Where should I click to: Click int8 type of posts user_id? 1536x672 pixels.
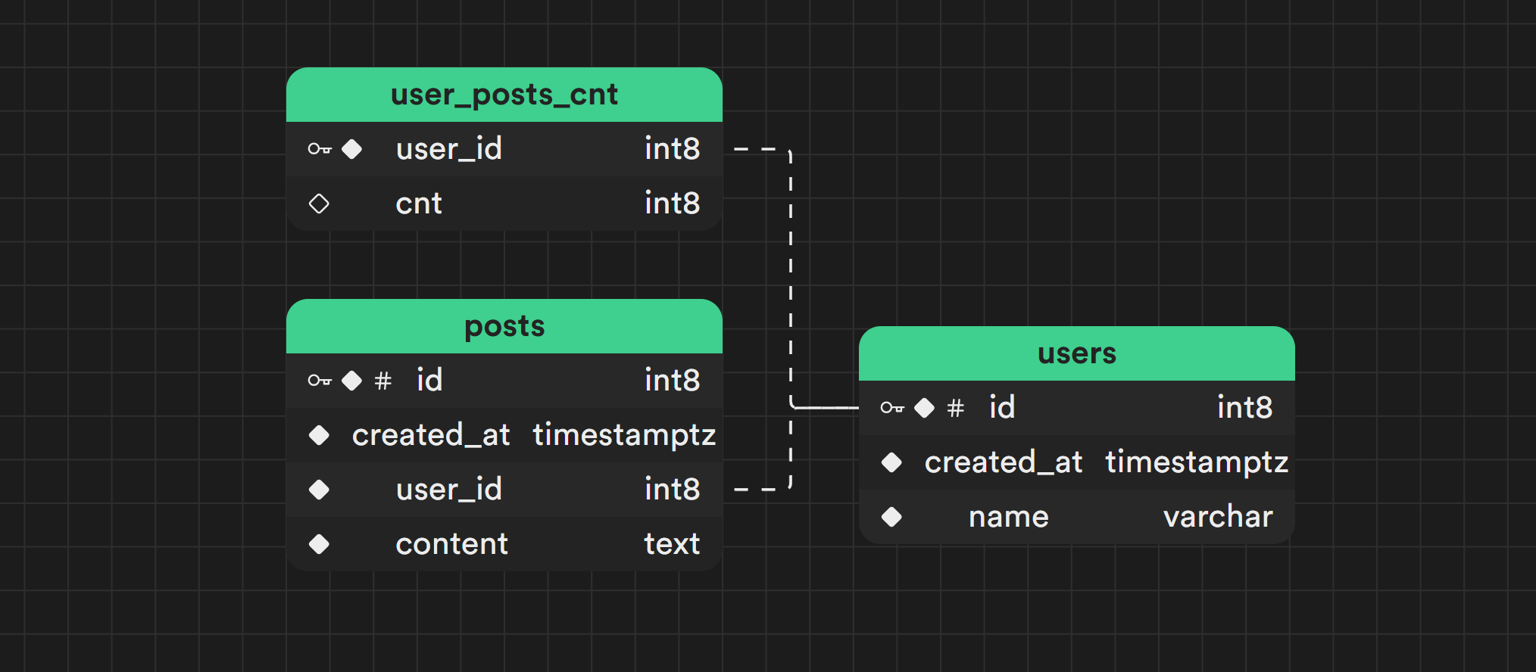pos(673,490)
